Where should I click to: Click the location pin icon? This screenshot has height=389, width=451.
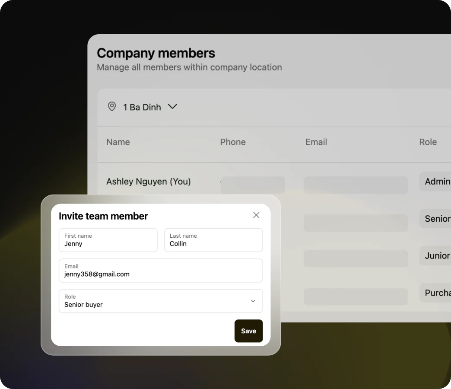point(112,107)
